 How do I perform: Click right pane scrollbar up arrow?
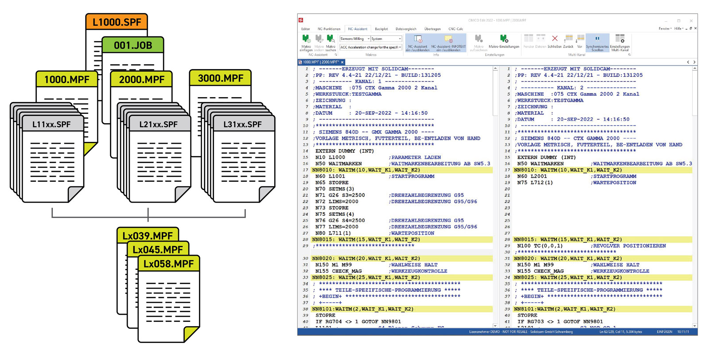(x=694, y=69)
